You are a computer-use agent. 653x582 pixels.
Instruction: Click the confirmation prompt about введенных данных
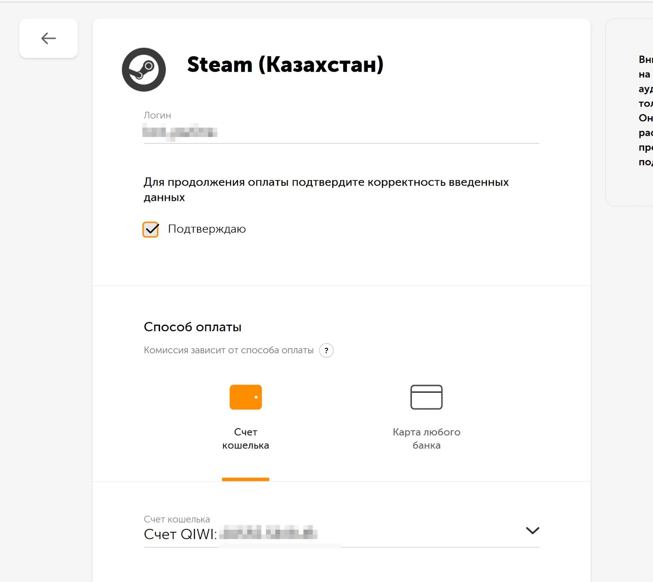pyautogui.click(x=326, y=190)
